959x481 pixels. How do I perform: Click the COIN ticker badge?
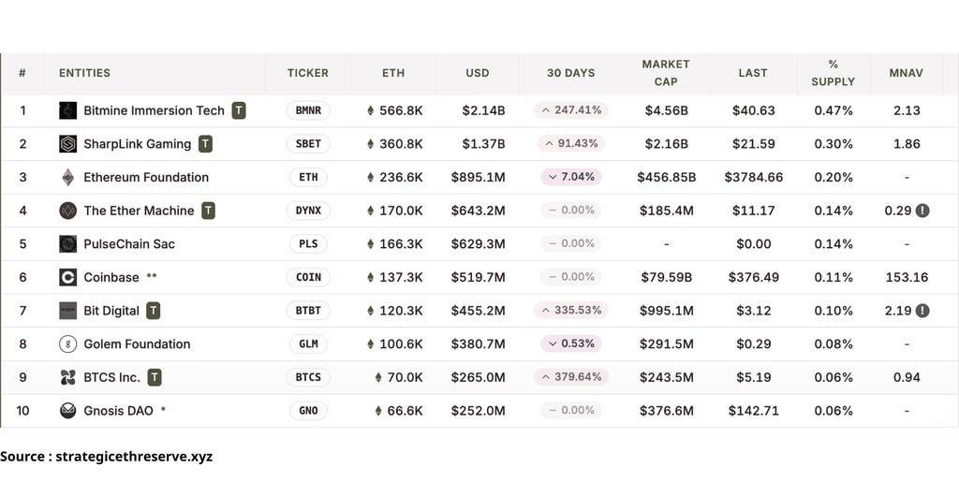[x=308, y=278]
